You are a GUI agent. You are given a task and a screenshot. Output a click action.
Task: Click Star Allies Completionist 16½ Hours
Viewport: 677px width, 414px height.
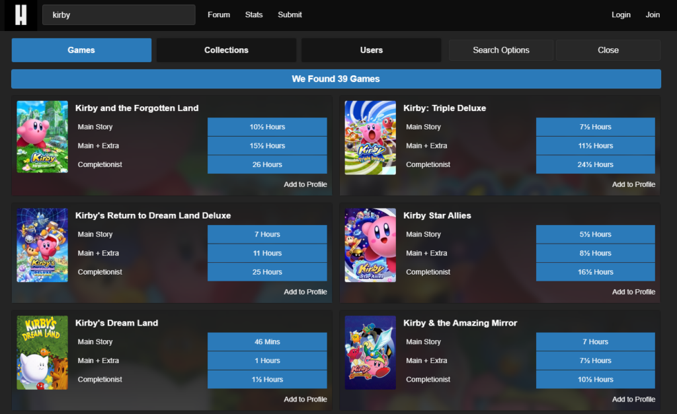point(596,272)
